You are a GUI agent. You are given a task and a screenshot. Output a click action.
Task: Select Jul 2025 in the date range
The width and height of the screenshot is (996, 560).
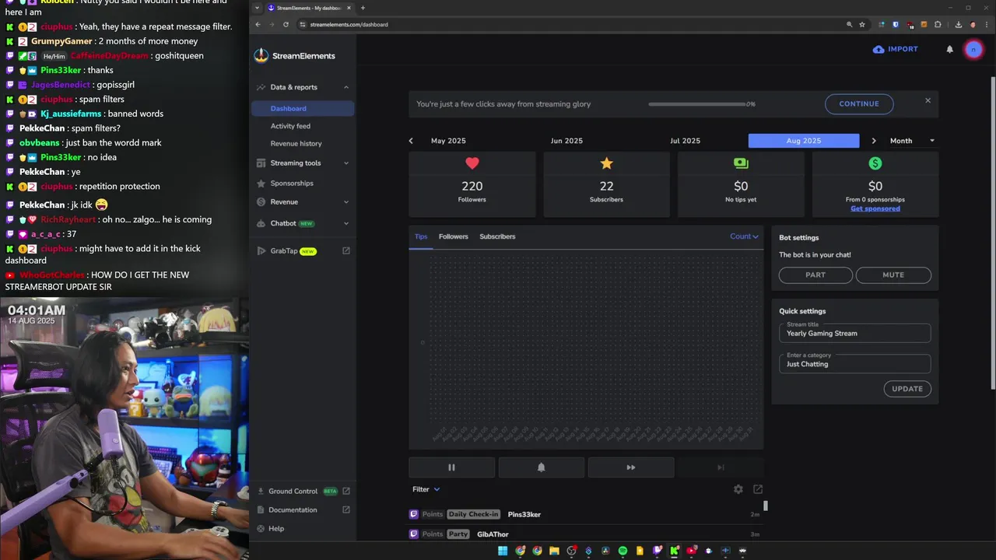(x=685, y=141)
